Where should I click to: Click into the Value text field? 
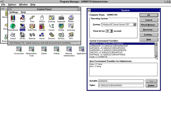point(121,86)
